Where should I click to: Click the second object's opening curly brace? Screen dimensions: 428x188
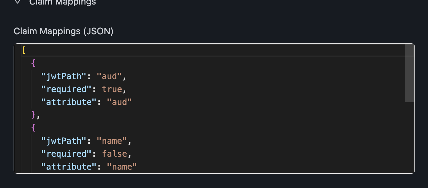pyautogui.click(x=33, y=128)
